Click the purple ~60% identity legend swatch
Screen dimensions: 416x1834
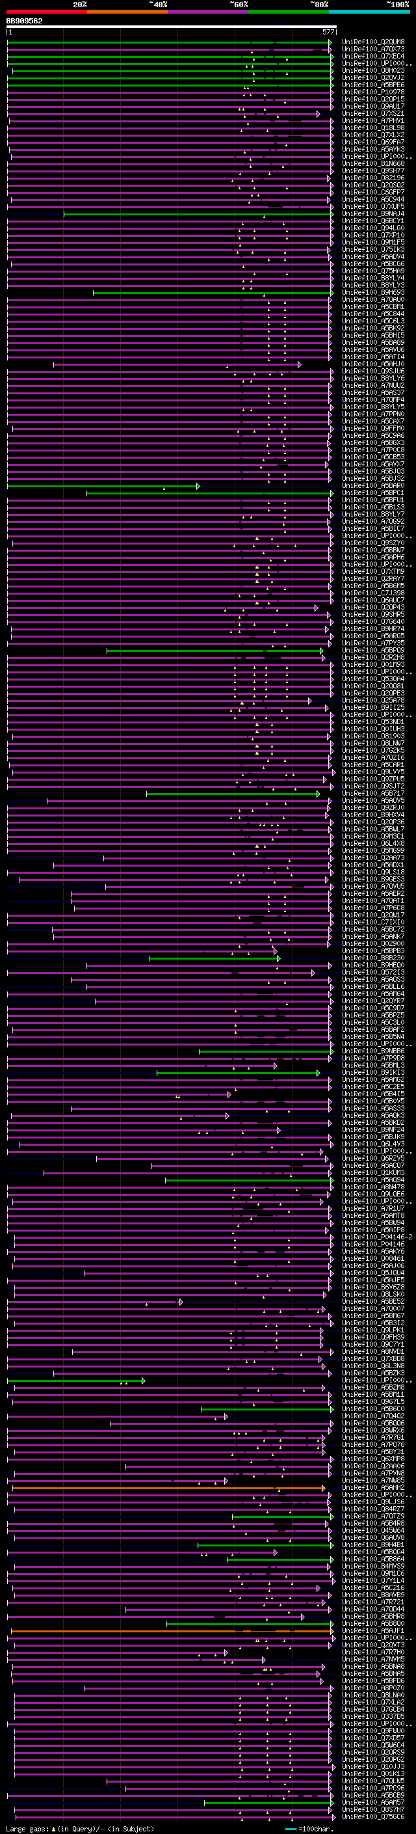[x=209, y=12]
